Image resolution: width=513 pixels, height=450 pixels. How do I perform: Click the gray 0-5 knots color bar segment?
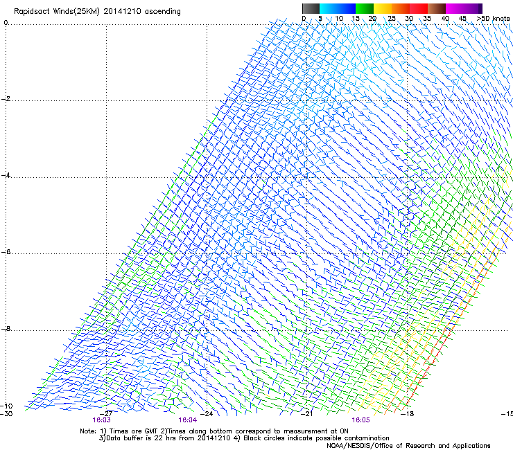(x=311, y=8)
